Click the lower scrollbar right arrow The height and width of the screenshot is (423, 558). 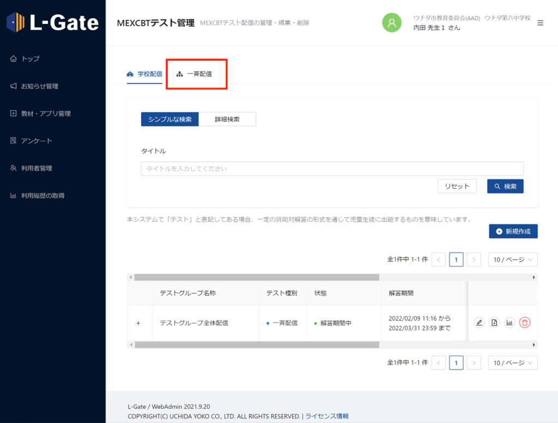click(534, 345)
